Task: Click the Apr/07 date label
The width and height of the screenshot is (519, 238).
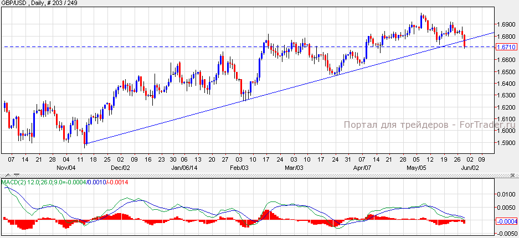Action: [x=363, y=167]
